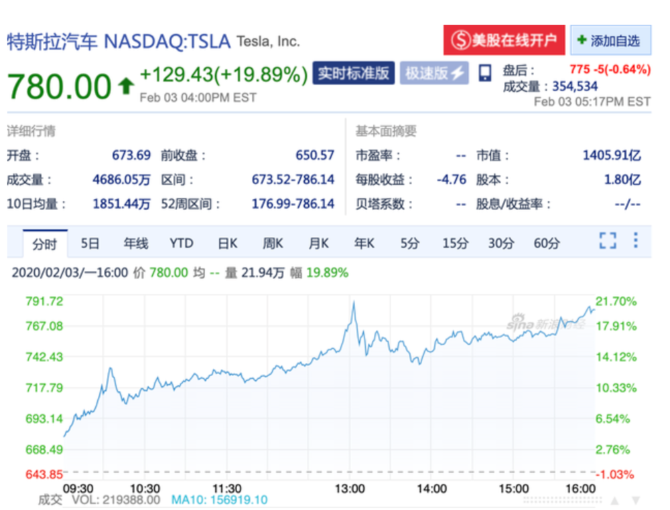Click the market cap 1405.91亿
The image size is (670, 510).
pos(612,155)
